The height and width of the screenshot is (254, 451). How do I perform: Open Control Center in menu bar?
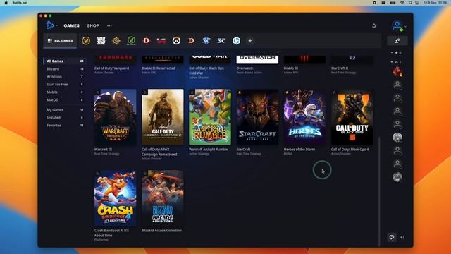coord(417,3)
